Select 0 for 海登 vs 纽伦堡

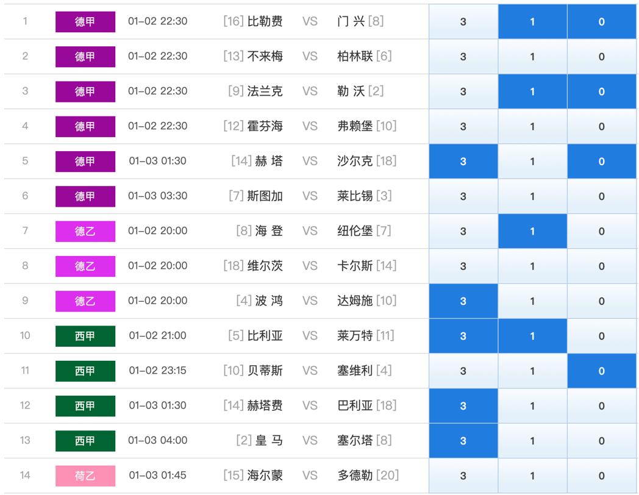click(602, 232)
